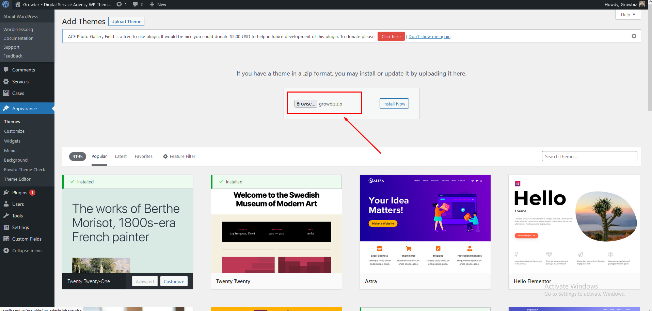The image size is (652, 311).
Task: Click the 4195 themes count badge
Action: tap(78, 157)
